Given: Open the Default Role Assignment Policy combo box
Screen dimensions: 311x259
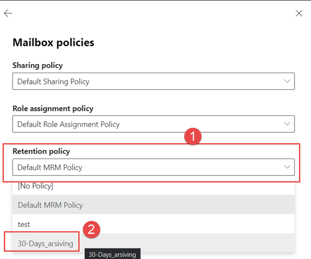Looking at the screenshot, I should (153, 124).
